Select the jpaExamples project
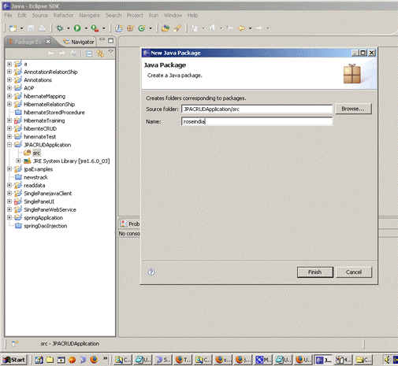Viewport: 398px width, 366px height. tap(38, 169)
